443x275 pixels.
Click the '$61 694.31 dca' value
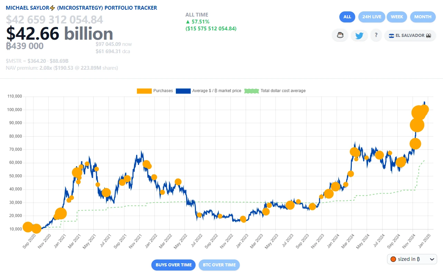(x=113, y=51)
